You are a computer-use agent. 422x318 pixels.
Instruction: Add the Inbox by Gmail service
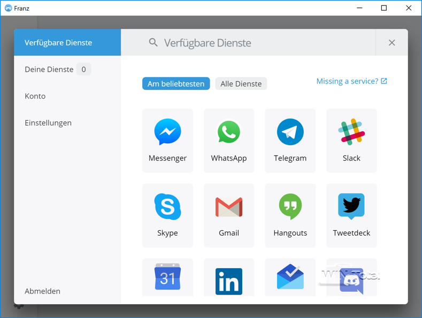point(290,277)
